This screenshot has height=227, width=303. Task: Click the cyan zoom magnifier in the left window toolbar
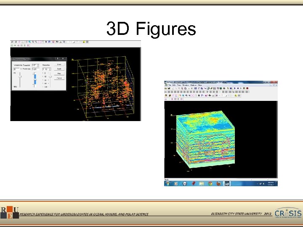[29, 42]
